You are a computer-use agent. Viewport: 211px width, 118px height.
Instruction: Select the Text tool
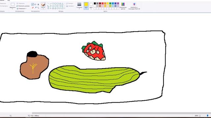click(38, 4)
